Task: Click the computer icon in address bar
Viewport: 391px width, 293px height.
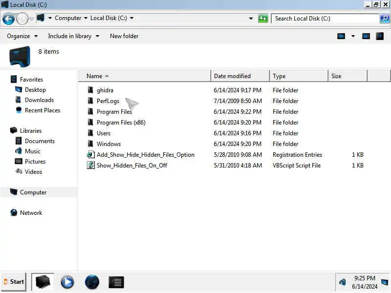Action: pos(41,18)
